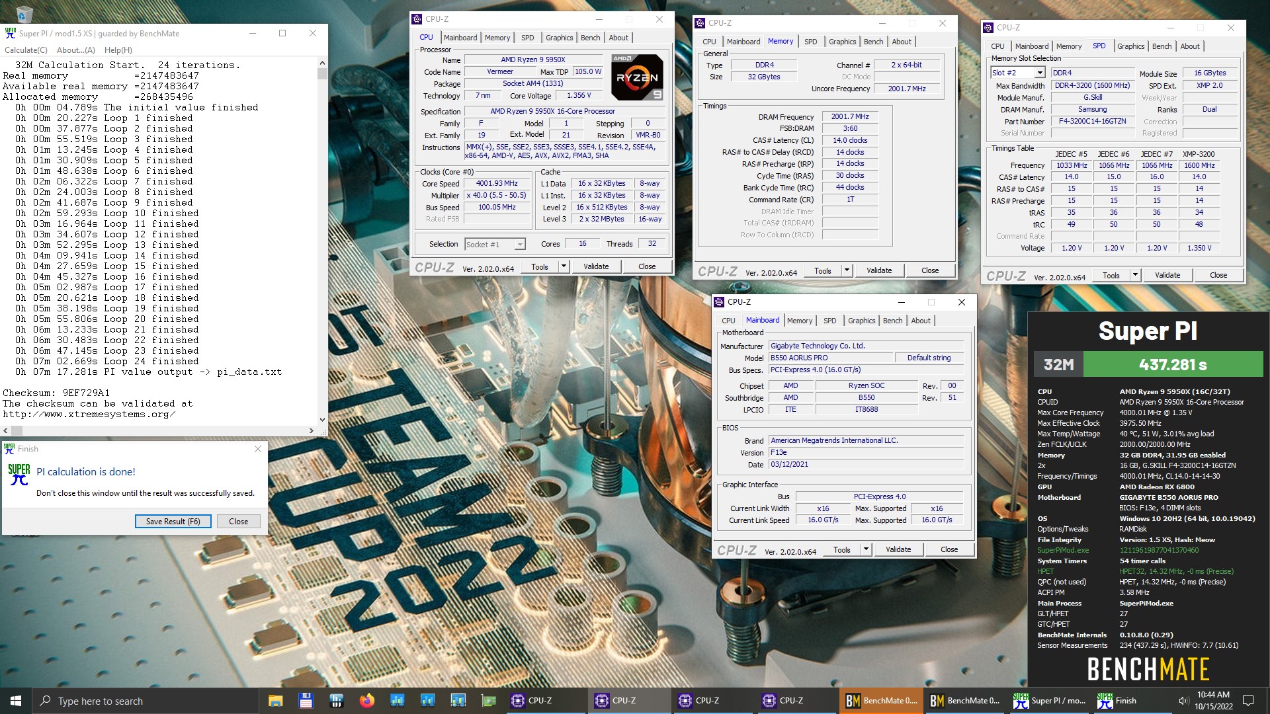
Task: Click Validate in CPU-Z CPU window
Action: tap(596, 266)
